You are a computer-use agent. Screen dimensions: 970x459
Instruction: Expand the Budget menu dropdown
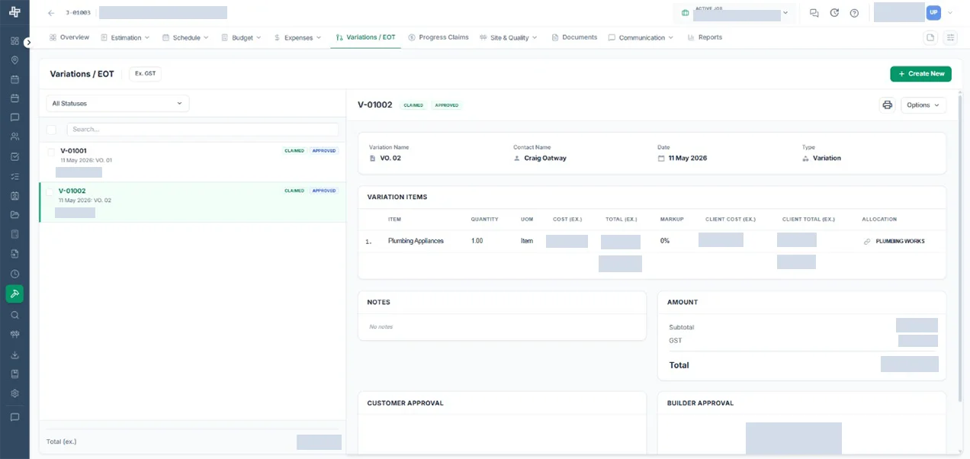point(242,37)
